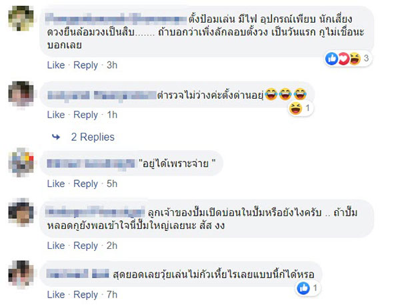Reply to the comment posted 2h ago
Image resolution: width=400 pixels, height=305 pixels.
tap(85, 246)
